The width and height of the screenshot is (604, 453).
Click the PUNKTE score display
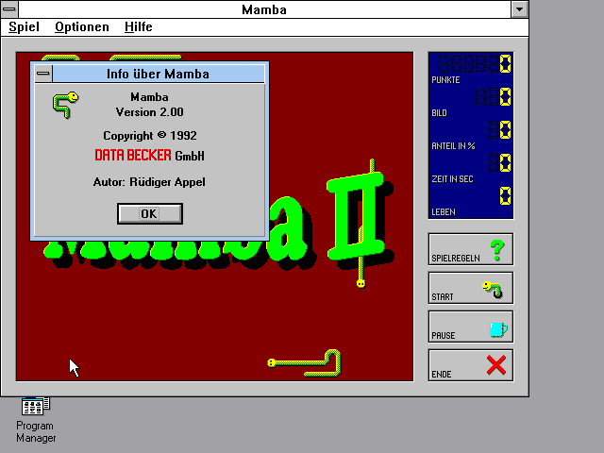coord(475,64)
